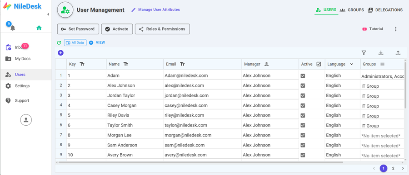
Task: Add a new user with plus icon
Action: pyautogui.click(x=60, y=53)
